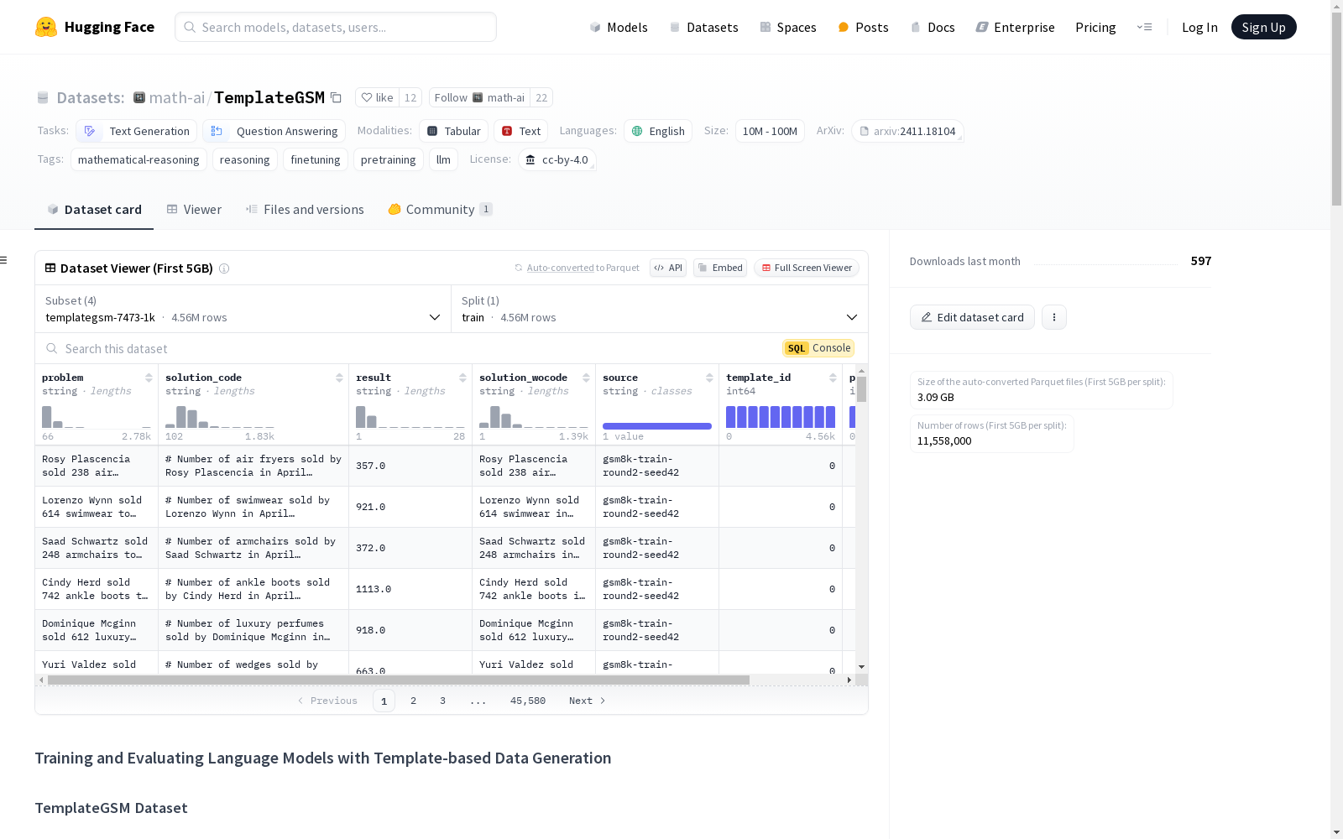Open the SQL Console

(818, 348)
